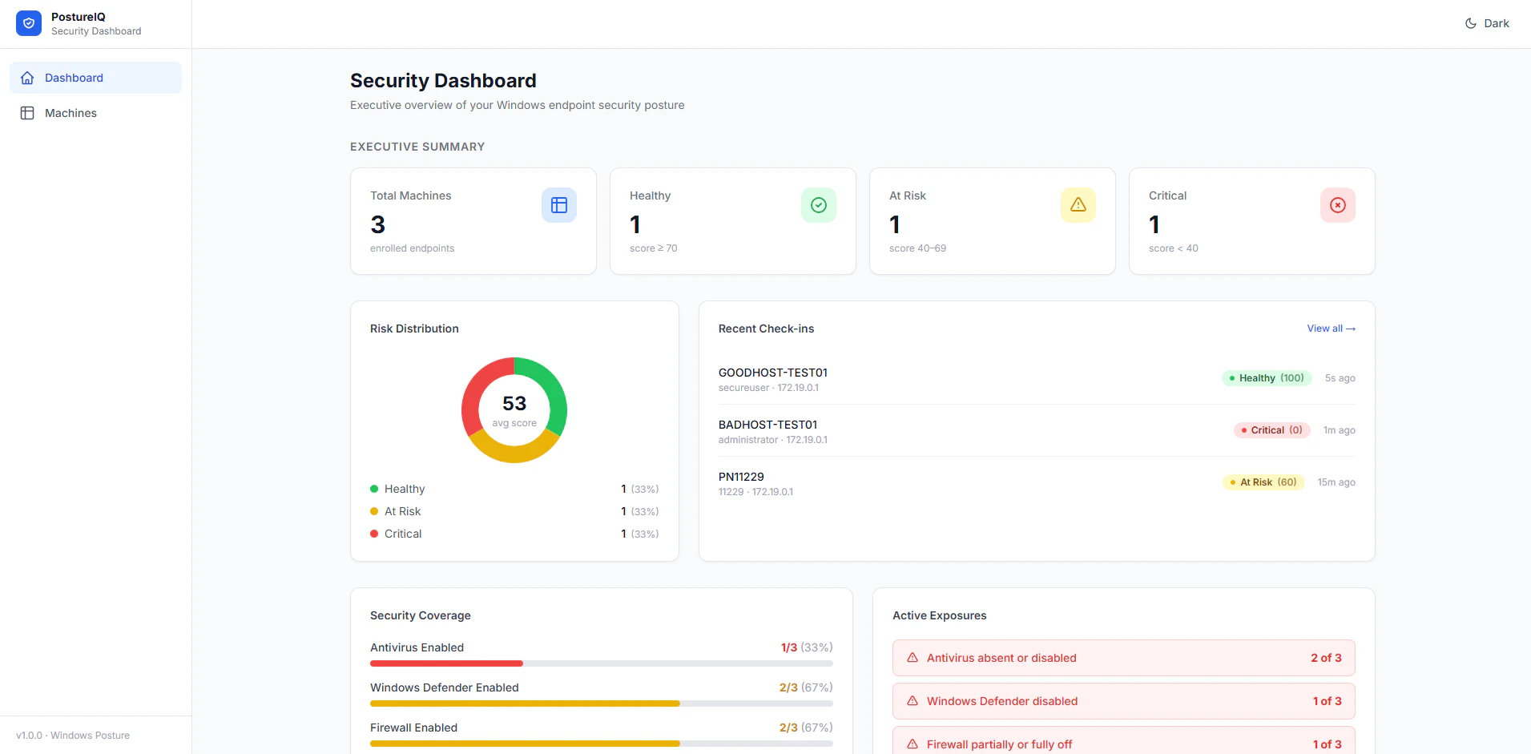The image size is (1531, 754).
Task: Click the risk distribution donut chart
Action: (514, 410)
